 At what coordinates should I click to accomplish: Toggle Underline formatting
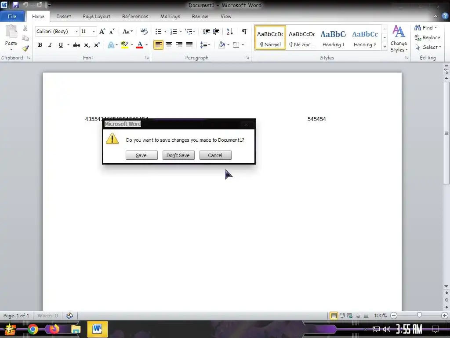(61, 45)
